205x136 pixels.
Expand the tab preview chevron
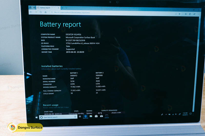click(x=66, y=8)
